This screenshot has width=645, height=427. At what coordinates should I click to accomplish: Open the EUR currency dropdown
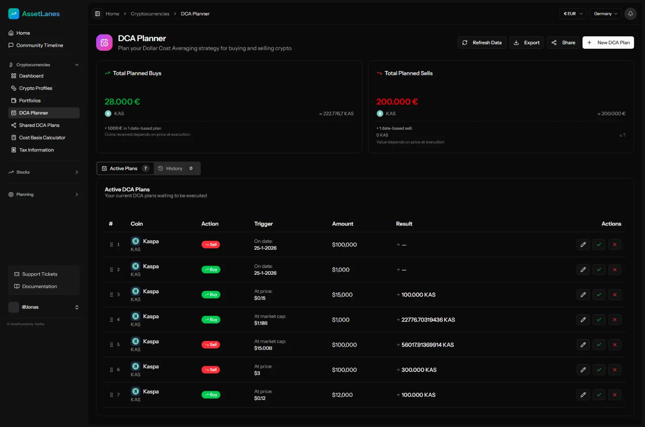[573, 14]
